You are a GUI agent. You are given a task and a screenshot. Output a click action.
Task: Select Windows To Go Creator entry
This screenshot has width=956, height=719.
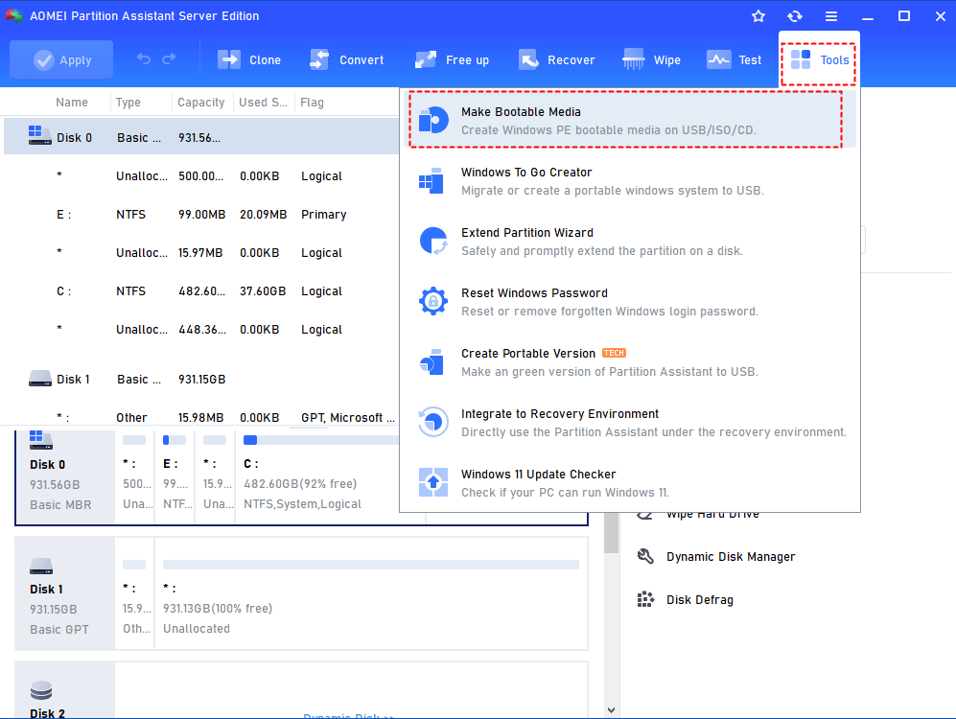click(x=630, y=181)
